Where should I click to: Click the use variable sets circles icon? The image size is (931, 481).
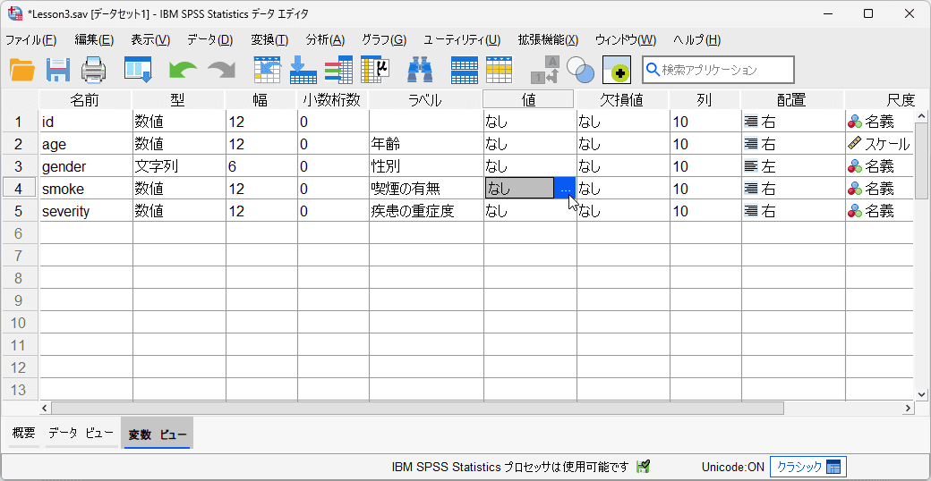click(x=580, y=70)
